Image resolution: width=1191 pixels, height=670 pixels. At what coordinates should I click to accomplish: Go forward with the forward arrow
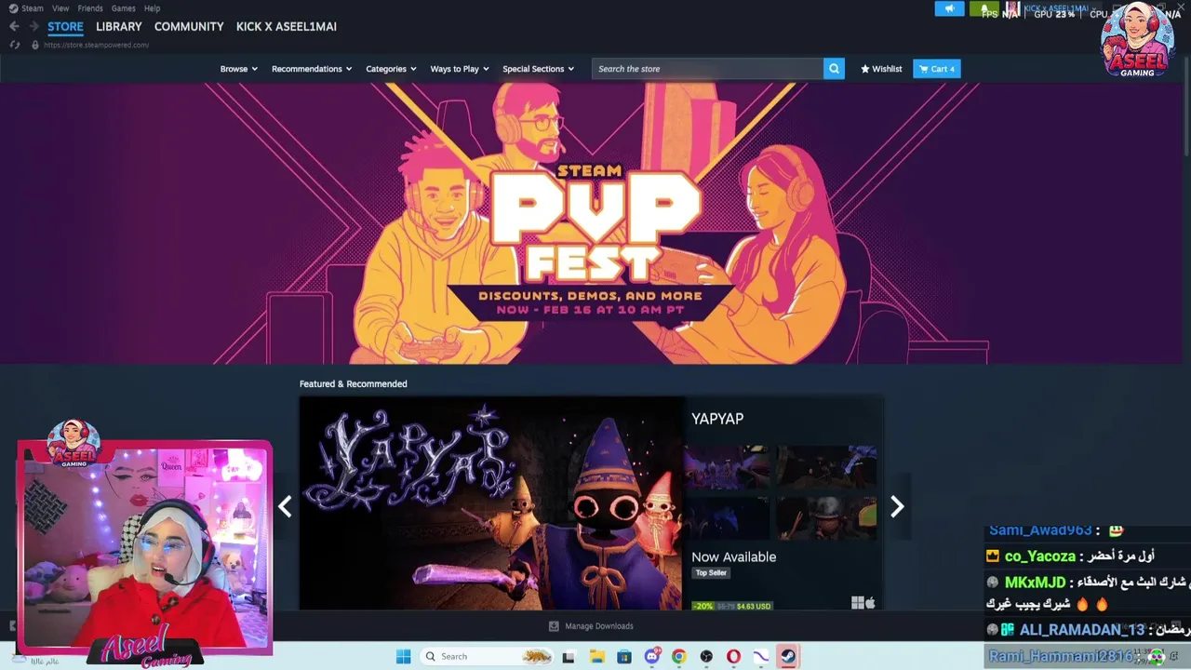point(33,26)
